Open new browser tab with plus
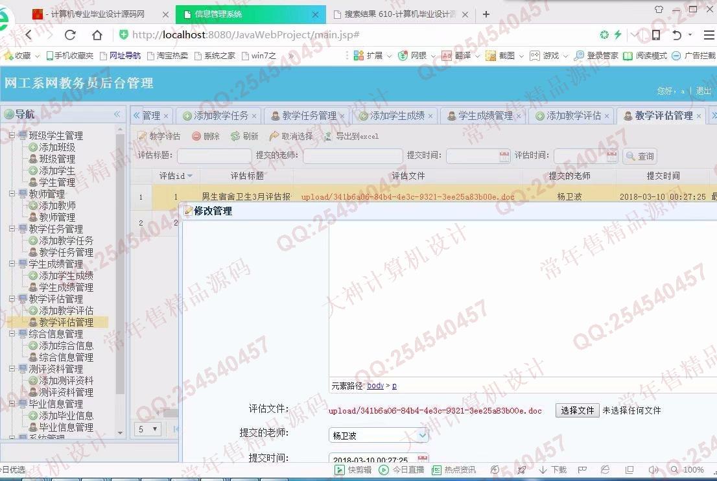Image resolution: width=717 pixels, height=481 pixels. pyautogui.click(x=486, y=15)
